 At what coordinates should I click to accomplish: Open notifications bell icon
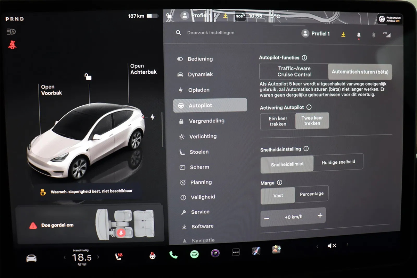click(x=359, y=35)
